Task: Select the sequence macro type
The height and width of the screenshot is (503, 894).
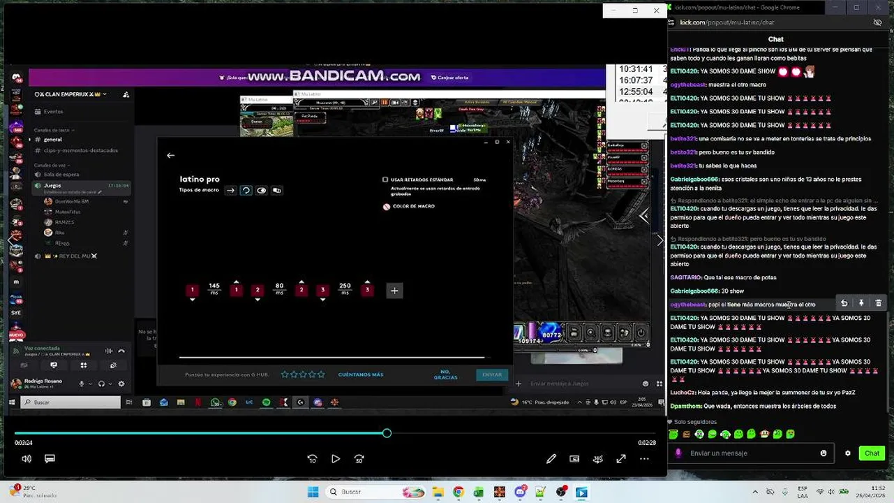Action: pos(277,190)
